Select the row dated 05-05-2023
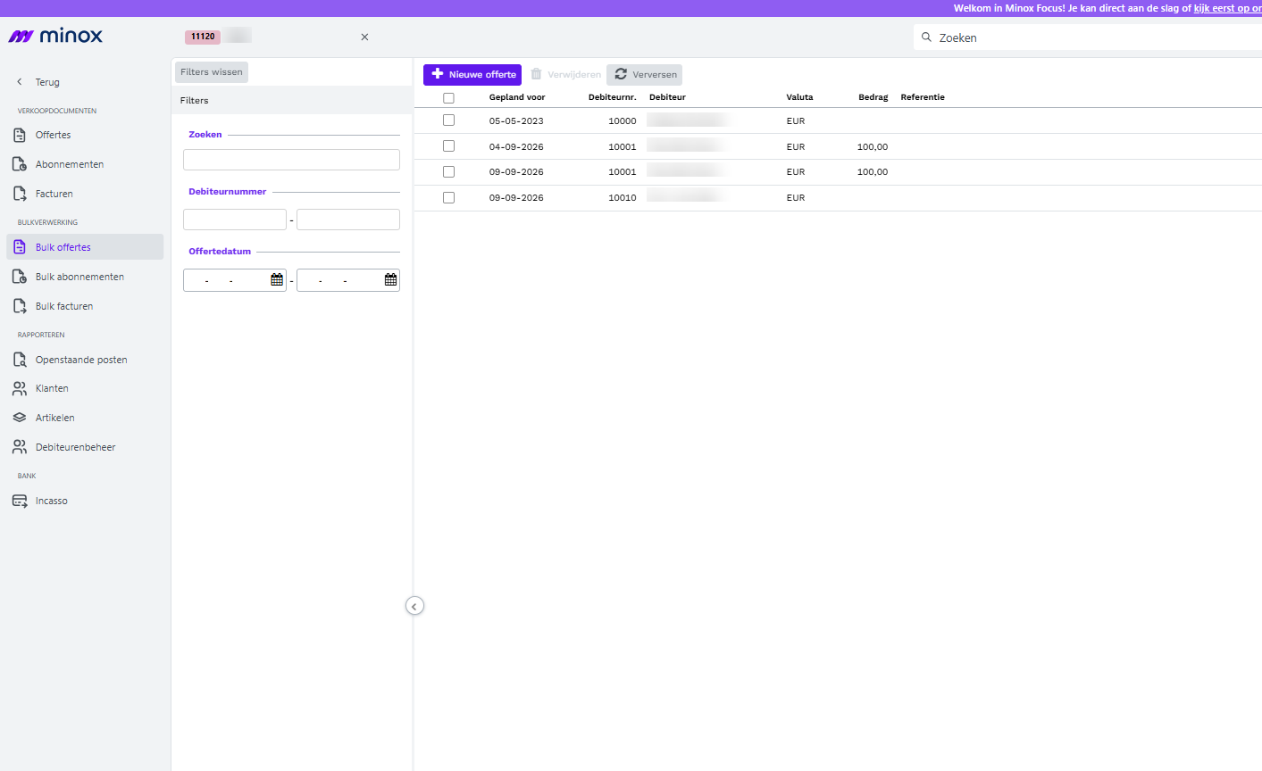This screenshot has width=1262, height=771. [448, 120]
